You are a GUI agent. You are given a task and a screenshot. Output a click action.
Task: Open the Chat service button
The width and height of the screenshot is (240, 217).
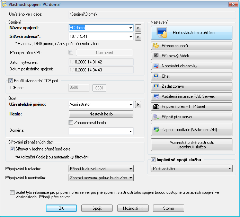click(192, 76)
